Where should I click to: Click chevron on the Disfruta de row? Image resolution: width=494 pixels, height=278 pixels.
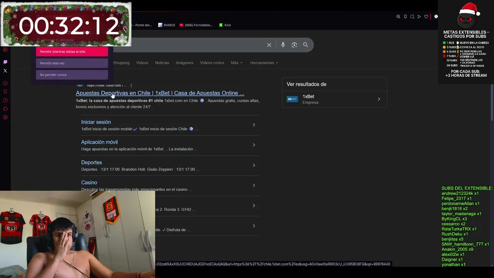tap(254, 225)
